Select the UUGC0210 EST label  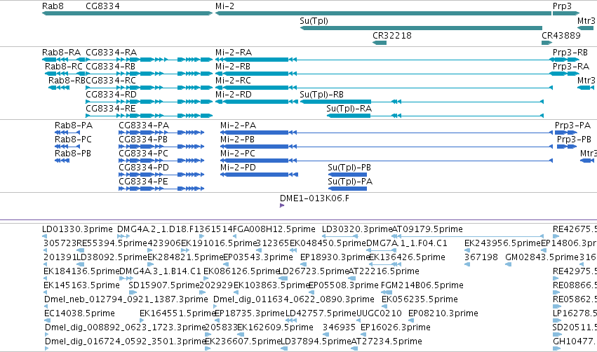click(x=380, y=314)
